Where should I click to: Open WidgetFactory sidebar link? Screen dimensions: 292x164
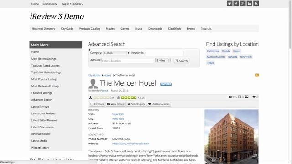point(40,148)
